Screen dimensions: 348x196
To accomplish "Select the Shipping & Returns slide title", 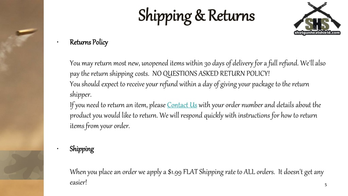I will [x=196, y=16].
